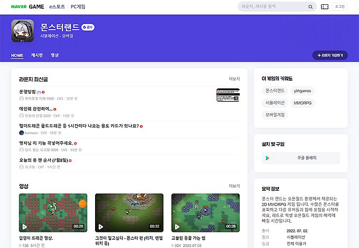Screen dimensions: 359x248
Task: Click 더보기 for the 영상 section
Action: 234,186
